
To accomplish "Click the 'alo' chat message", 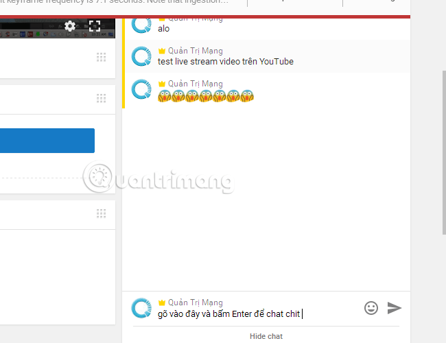I will [x=163, y=29].
